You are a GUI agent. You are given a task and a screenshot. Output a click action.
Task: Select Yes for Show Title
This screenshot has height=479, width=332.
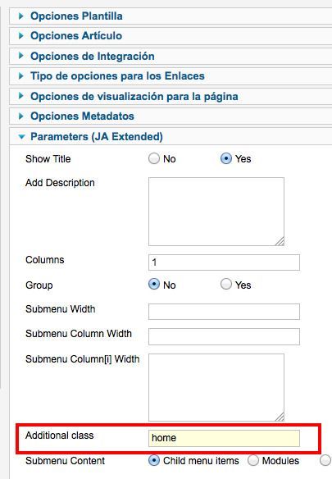click(226, 158)
